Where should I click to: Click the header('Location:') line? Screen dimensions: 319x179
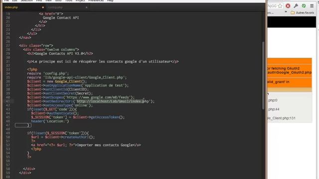(x=50, y=121)
